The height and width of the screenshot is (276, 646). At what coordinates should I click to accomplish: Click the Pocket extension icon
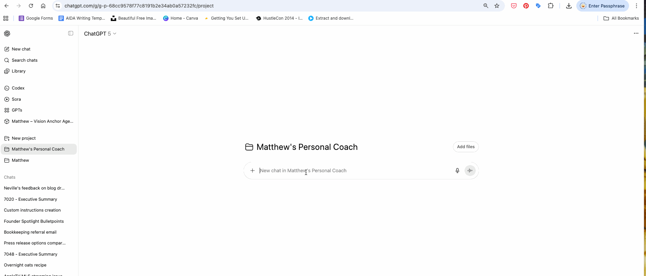pyautogui.click(x=514, y=6)
